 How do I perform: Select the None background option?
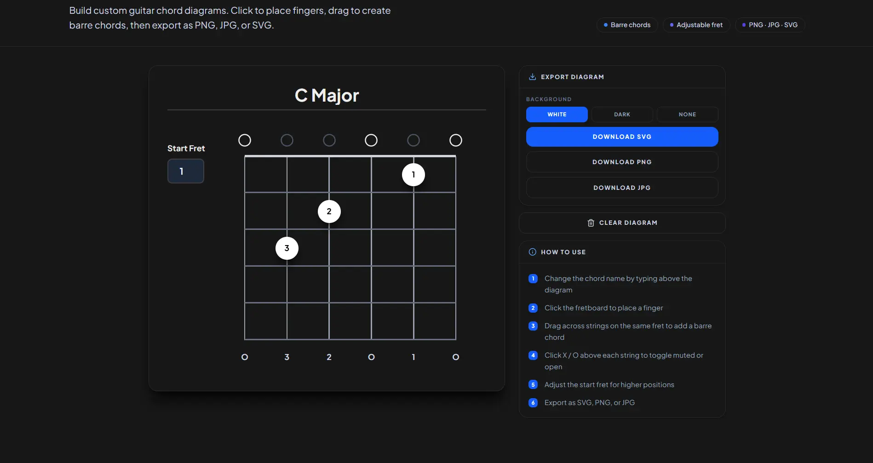click(688, 114)
